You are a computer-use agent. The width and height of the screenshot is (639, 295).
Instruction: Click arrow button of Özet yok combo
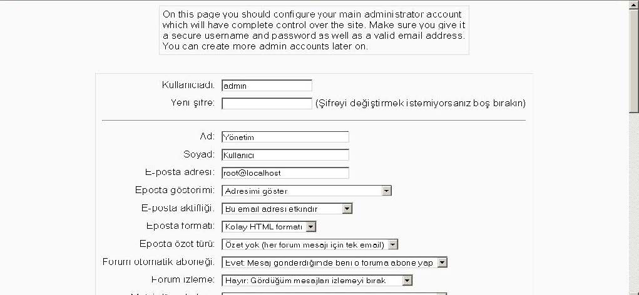point(393,244)
